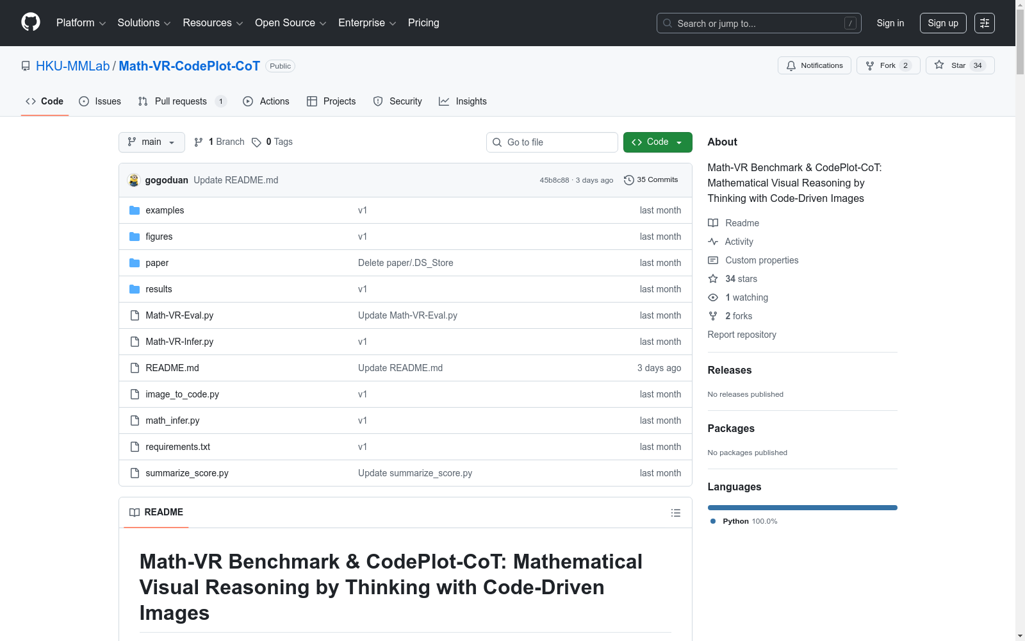View the 35 Commits history
Screen dimensions: 1025x641
point(651,180)
